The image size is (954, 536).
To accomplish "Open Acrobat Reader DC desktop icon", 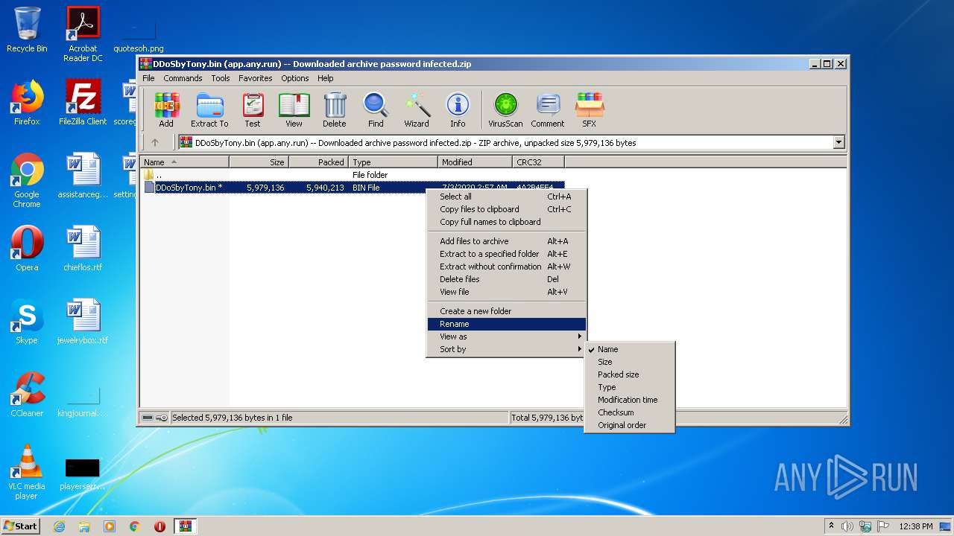I will point(83,34).
